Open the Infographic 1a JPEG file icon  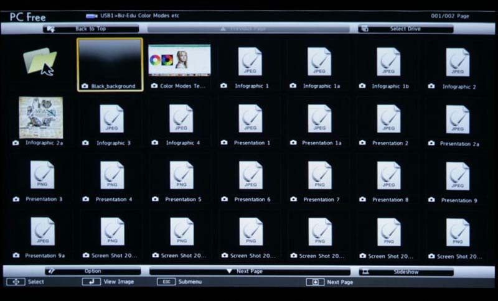(319, 62)
